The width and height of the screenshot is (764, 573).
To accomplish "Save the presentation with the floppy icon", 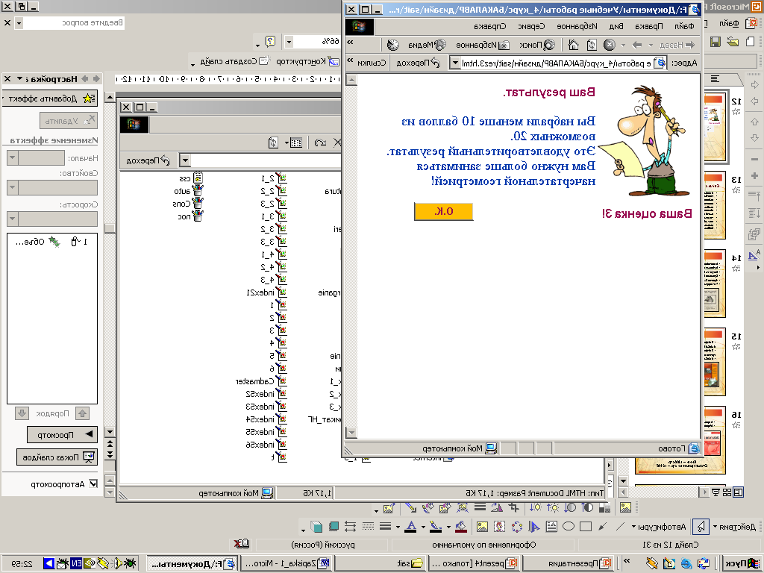I will 715,42.
